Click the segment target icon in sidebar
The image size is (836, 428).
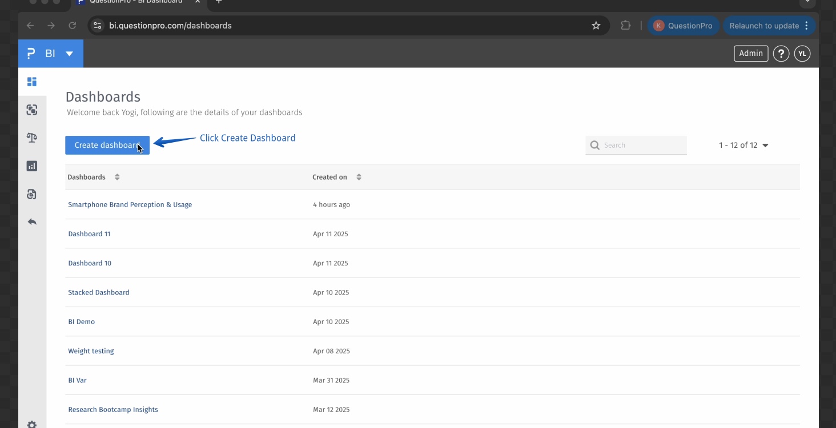tap(32, 110)
